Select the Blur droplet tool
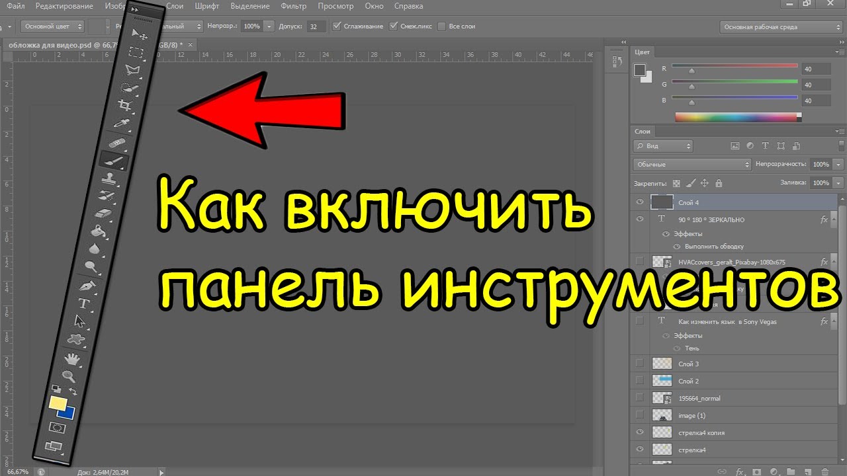Screen dimensions: 847x476 (x=95, y=249)
